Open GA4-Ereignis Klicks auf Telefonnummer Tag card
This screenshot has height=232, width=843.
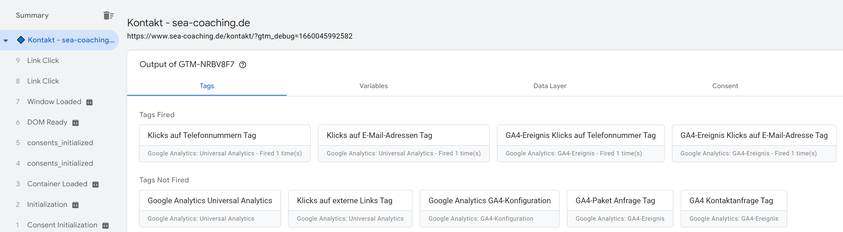581,143
